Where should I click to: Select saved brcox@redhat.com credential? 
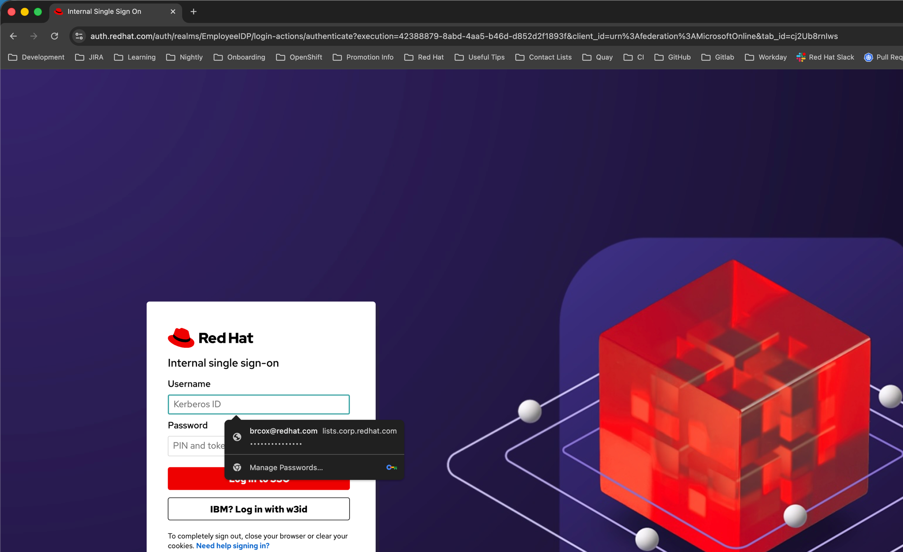314,437
